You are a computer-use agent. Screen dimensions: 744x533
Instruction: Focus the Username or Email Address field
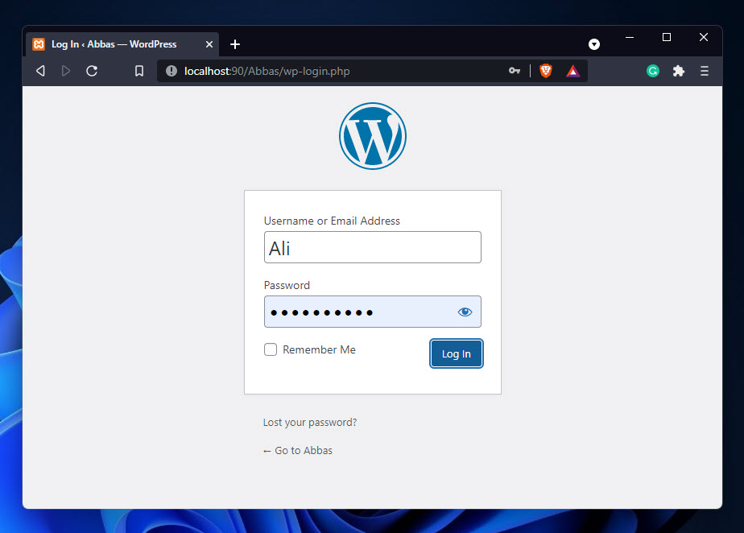pyautogui.click(x=373, y=247)
